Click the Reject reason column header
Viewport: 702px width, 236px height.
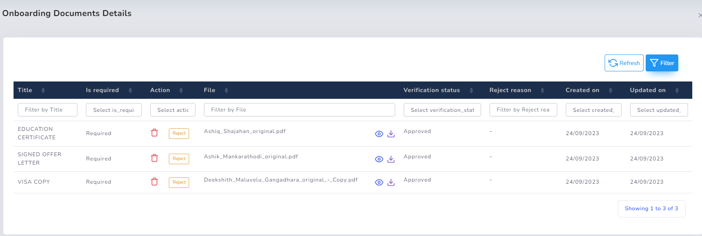click(x=510, y=90)
